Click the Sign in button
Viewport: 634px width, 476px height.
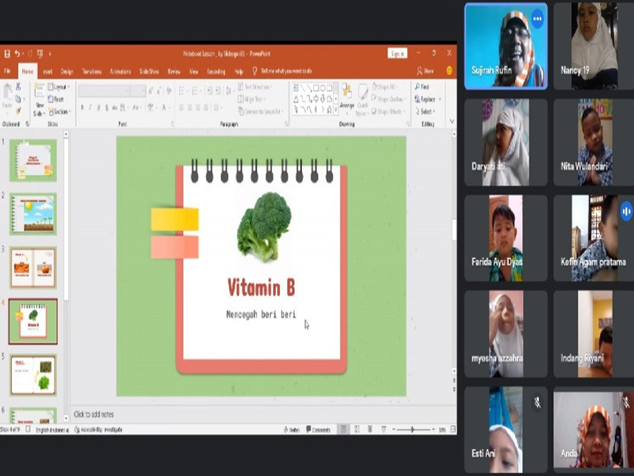coord(397,53)
